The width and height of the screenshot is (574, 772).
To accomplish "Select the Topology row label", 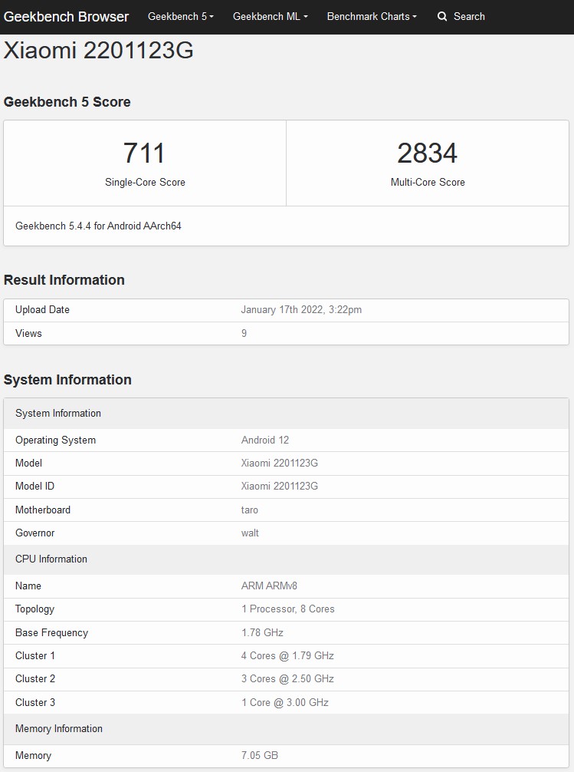I will (35, 609).
